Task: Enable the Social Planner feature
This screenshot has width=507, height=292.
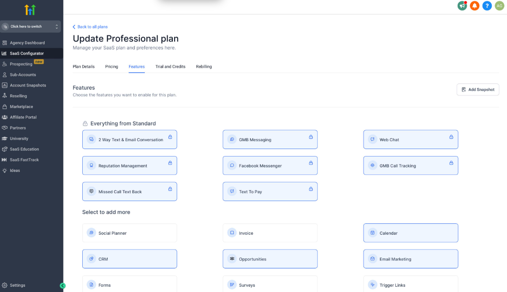Action: pos(129,233)
